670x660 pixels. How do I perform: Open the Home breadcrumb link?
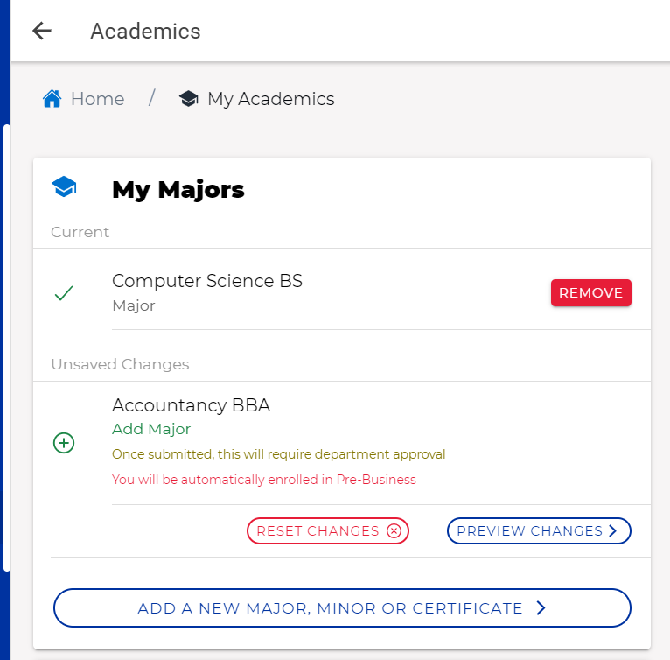tap(97, 99)
